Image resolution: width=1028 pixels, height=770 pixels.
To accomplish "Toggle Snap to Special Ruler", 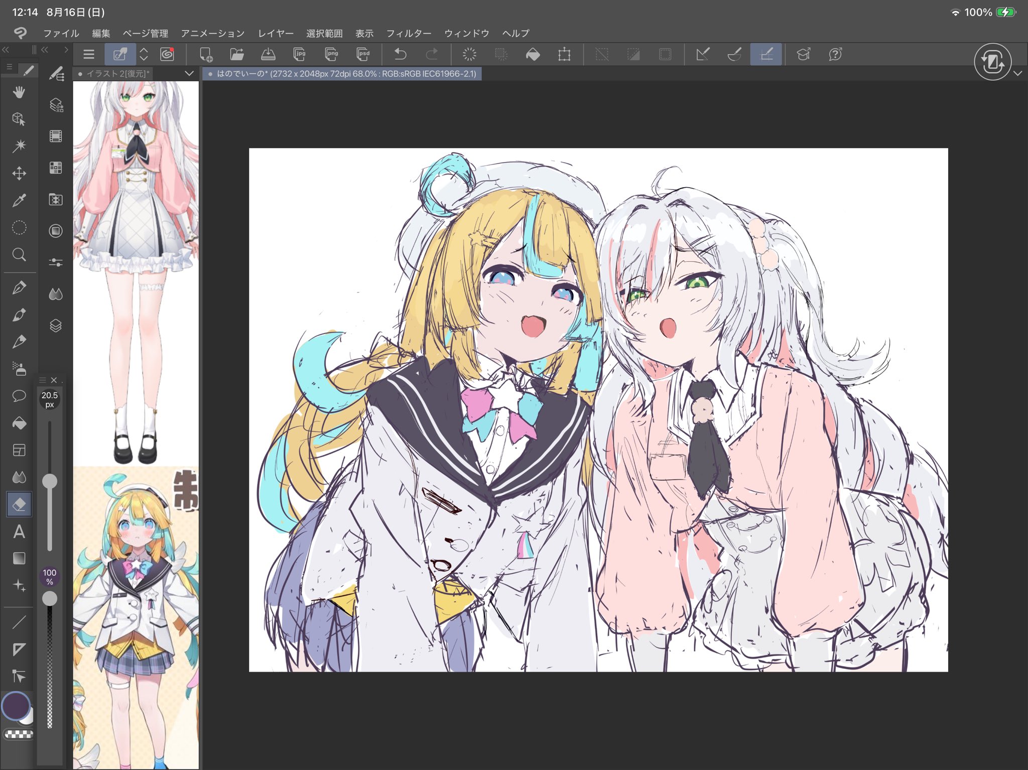I will (734, 54).
